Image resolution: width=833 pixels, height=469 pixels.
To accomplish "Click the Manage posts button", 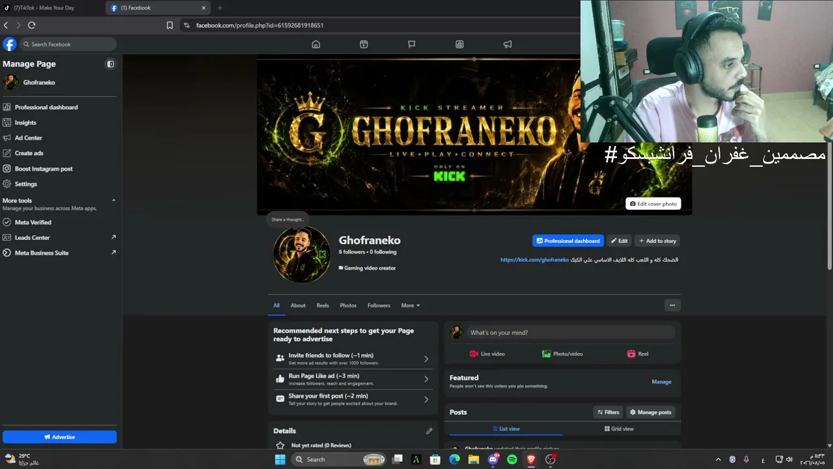I will (650, 412).
